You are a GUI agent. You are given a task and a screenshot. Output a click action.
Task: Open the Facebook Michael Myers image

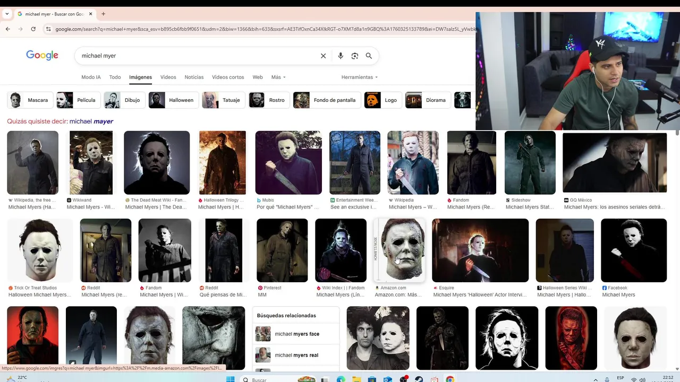(x=634, y=250)
